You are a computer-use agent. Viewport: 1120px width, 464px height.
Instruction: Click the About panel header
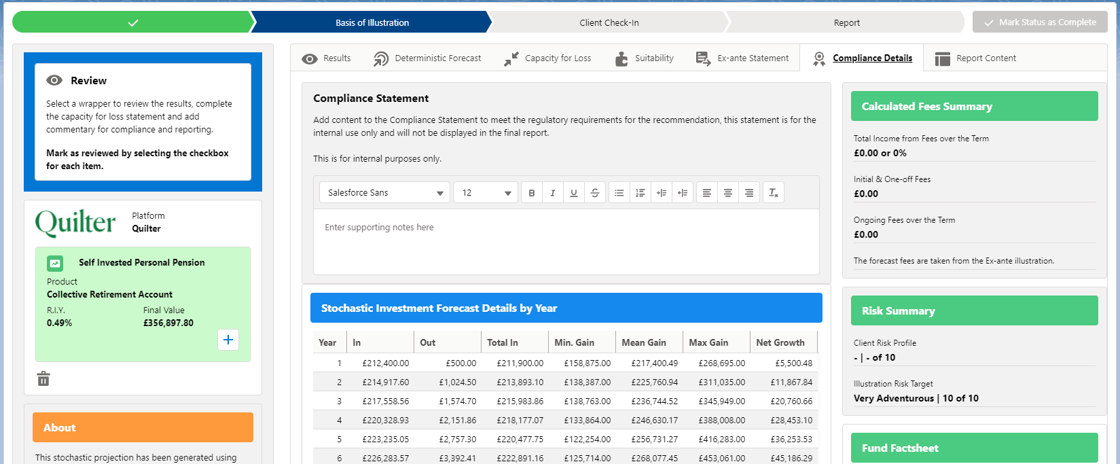pos(143,427)
